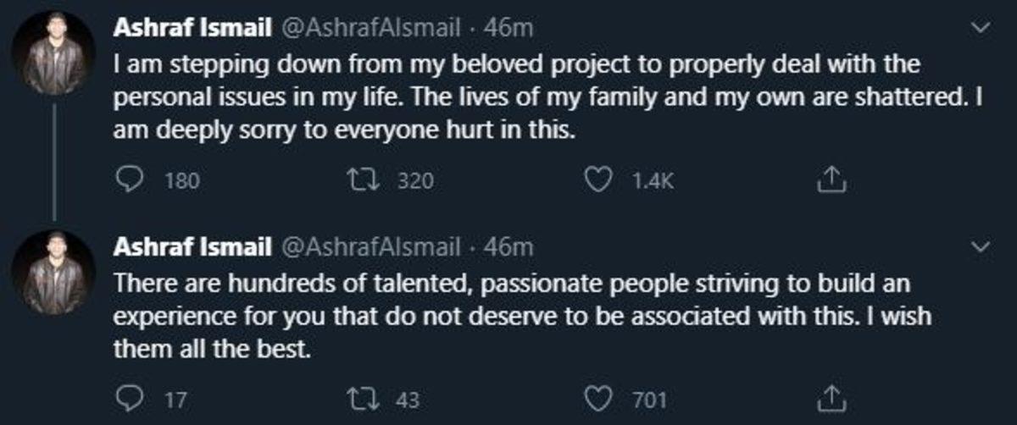
Task: Open Ashraf Ismail's name on first tweet
Action: 192,29
